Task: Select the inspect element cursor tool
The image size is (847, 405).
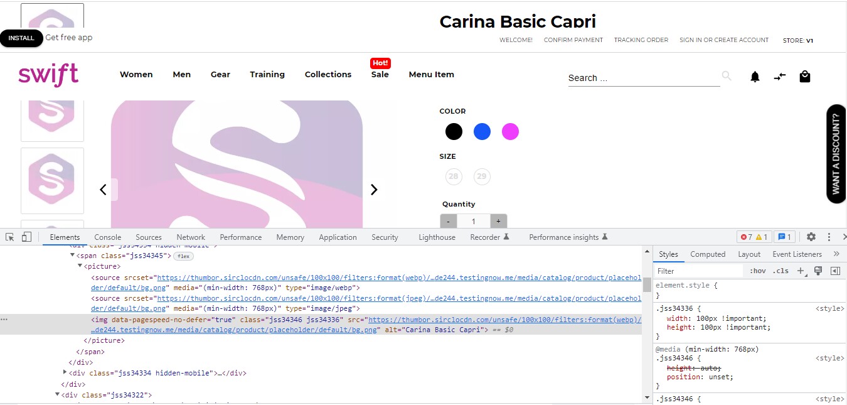Action: tap(9, 237)
